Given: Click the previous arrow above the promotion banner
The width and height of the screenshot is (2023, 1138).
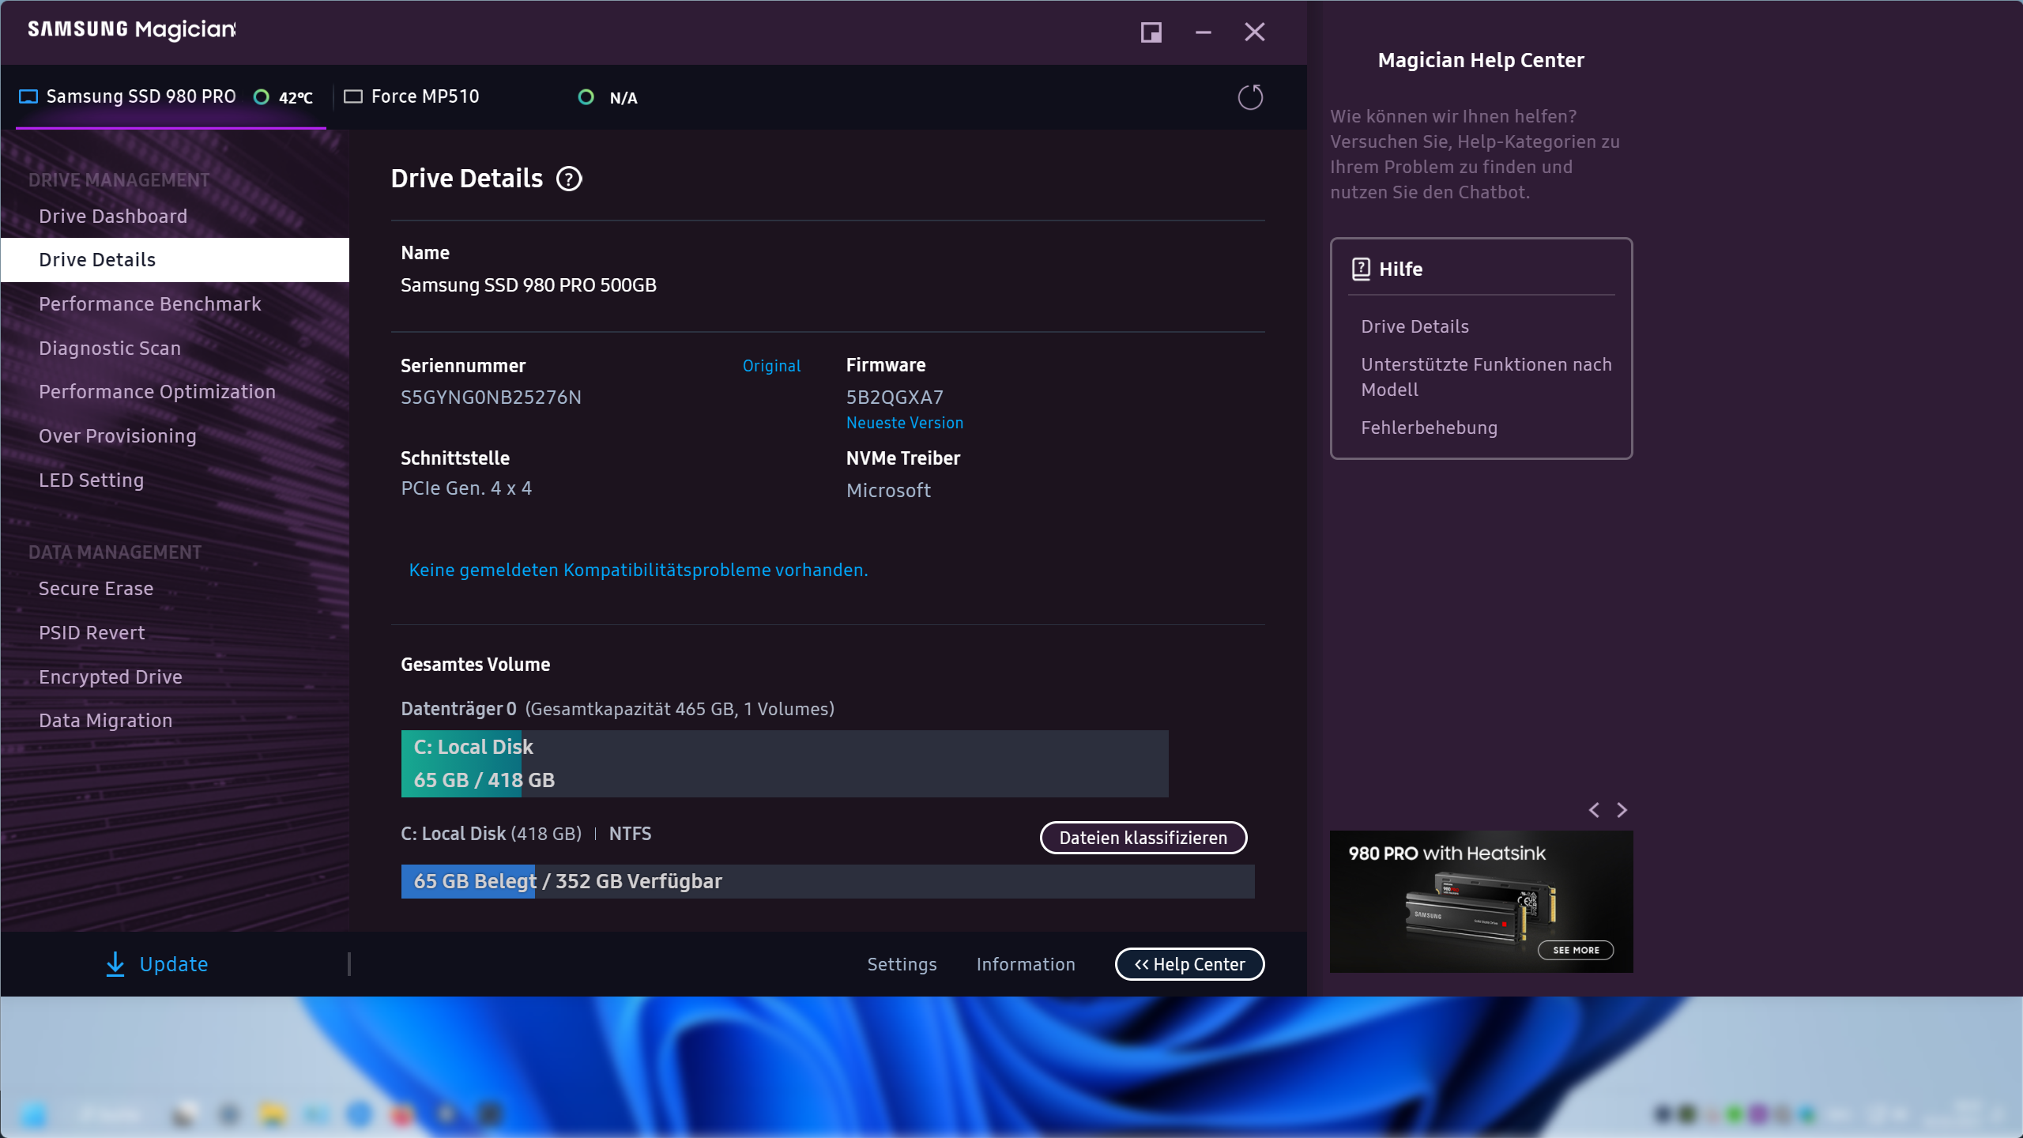Looking at the screenshot, I should tap(1594, 809).
